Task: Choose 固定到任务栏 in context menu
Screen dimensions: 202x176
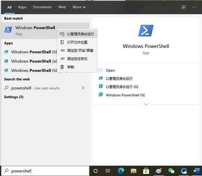Action: [x=77, y=59]
